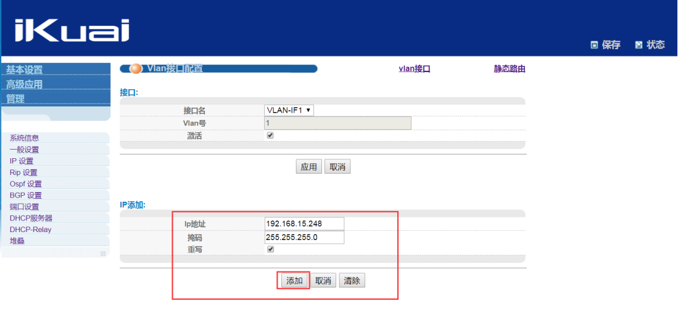Click the disabled Vlan号 field

[337, 123]
